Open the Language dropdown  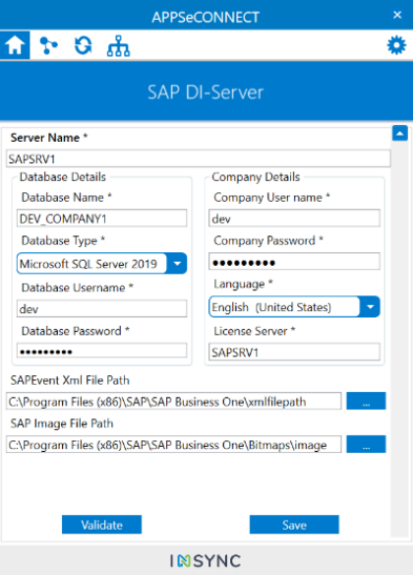click(x=294, y=306)
